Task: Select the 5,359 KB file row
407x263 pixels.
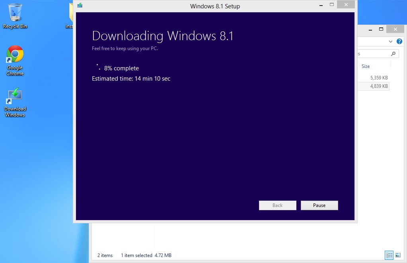Action: [x=373, y=78]
